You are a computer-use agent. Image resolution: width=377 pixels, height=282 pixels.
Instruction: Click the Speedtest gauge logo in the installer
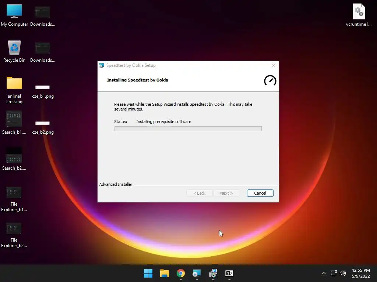270,80
